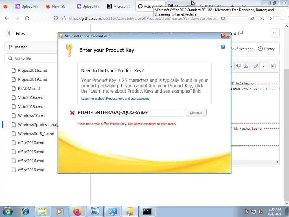Switch to the New Tab tab

point(56,6)
